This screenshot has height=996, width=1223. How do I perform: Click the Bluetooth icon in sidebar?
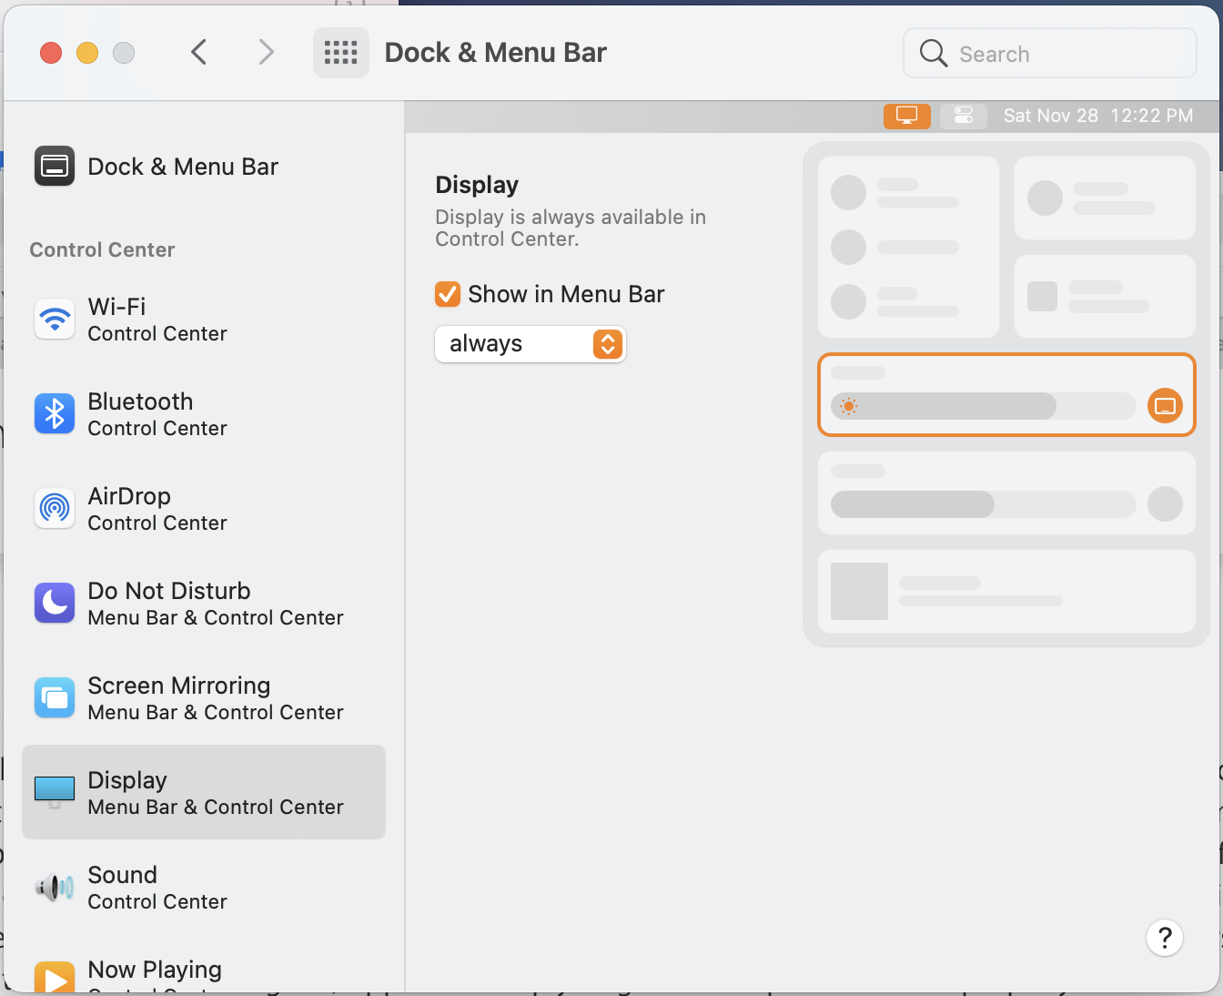pyautogui.click(x=55, y=414)
